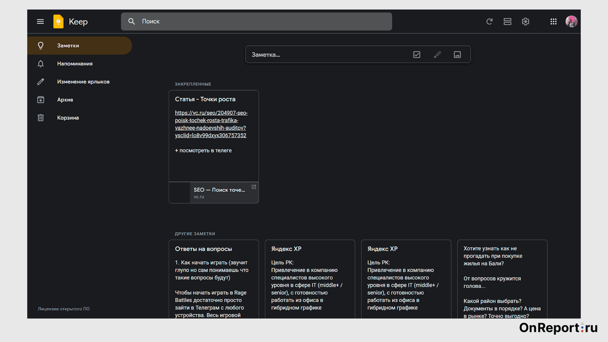Open the Напоминания section
Viewport: 608px width, 342px height.
79,64
